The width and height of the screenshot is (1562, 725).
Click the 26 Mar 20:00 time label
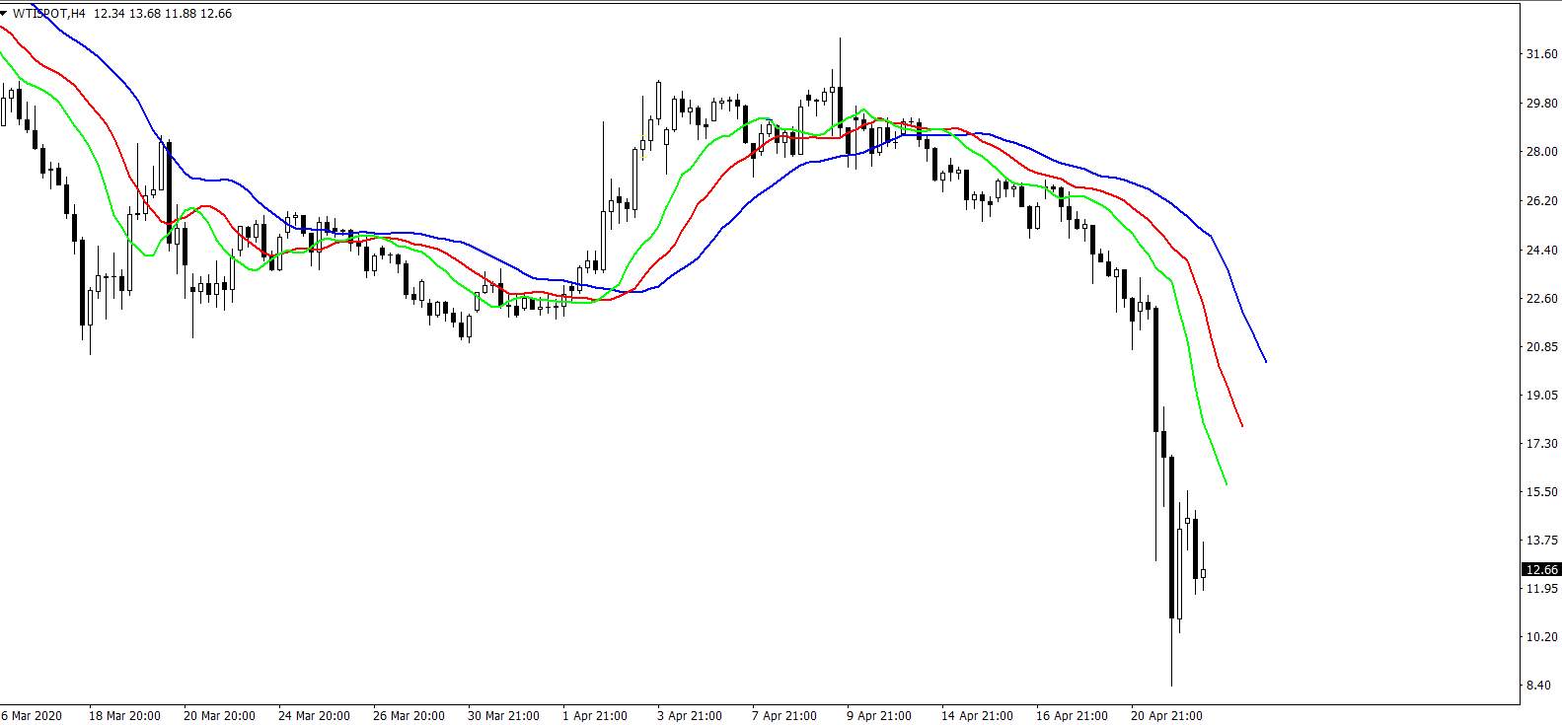(409, 715)
